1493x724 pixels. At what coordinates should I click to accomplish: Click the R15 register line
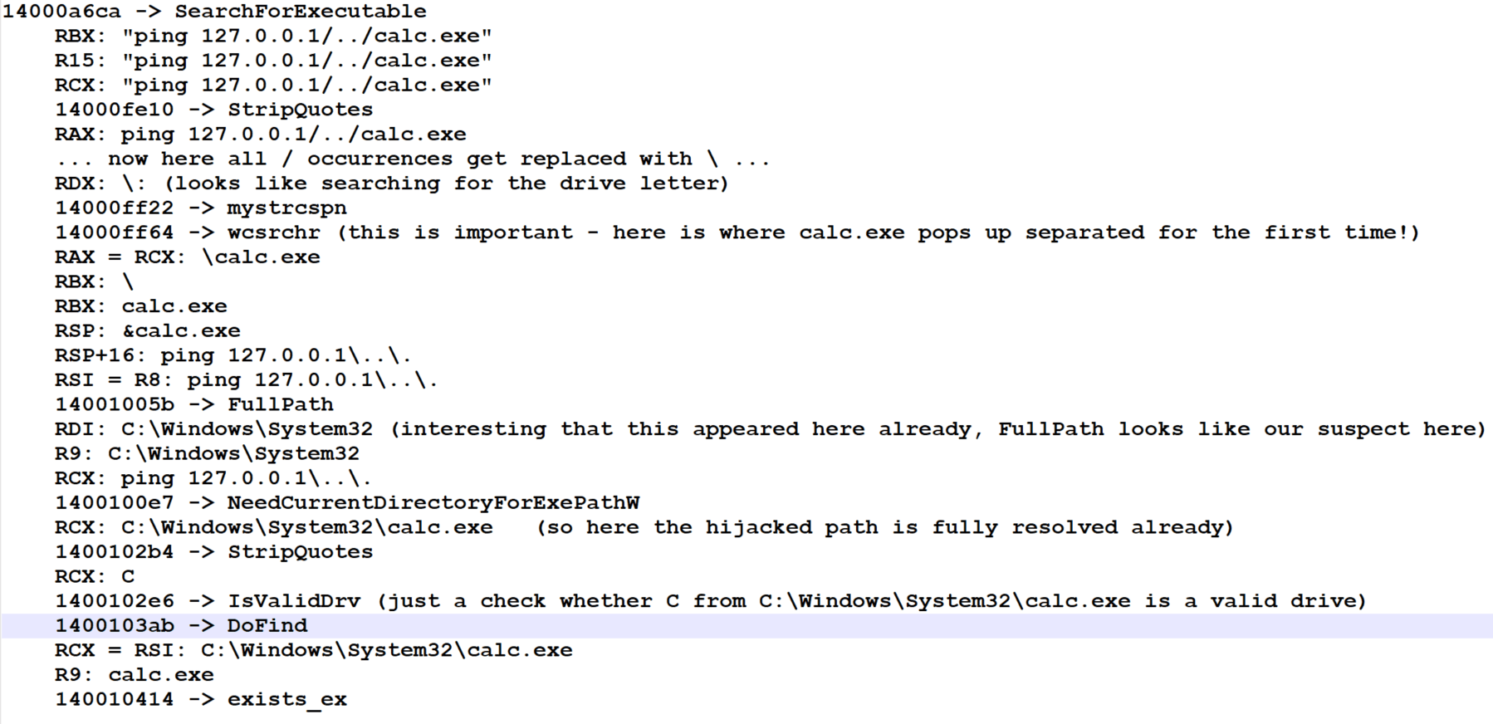click(x=273, y=61)
